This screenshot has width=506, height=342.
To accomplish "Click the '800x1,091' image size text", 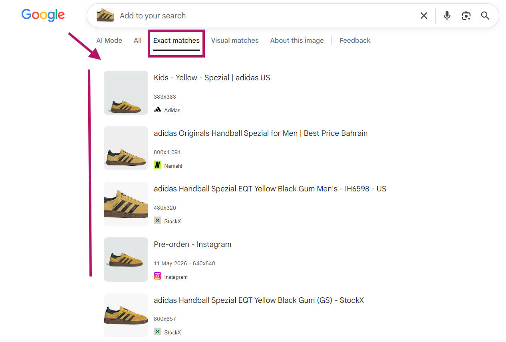I will pyautogui.click(x=167, y=152).
